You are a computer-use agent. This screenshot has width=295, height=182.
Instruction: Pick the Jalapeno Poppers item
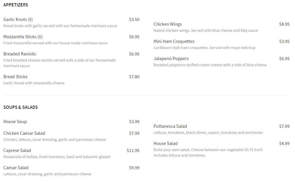pyautogui.click(x=171, y=59)
